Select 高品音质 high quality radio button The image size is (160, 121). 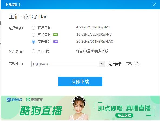(34, 35)
